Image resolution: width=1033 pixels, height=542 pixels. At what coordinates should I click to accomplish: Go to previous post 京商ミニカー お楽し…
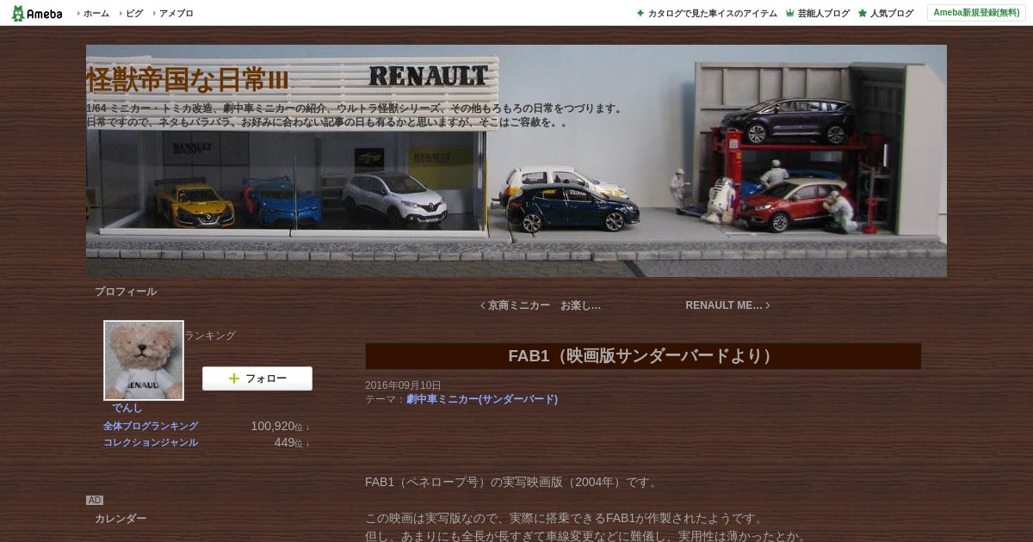(541, 305)
